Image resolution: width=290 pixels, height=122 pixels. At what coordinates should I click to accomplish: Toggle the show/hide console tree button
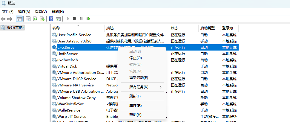coord(19,19)
